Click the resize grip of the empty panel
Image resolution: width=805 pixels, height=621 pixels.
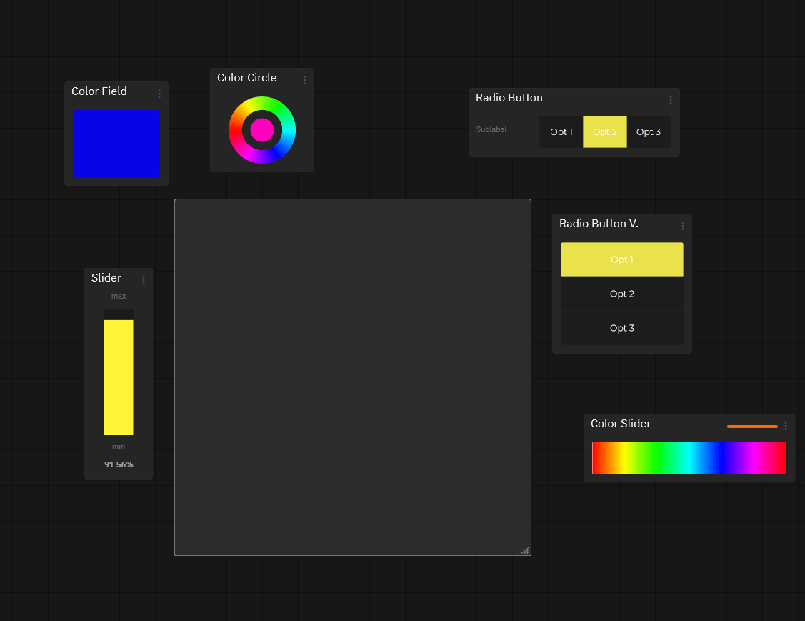(525, 550)
